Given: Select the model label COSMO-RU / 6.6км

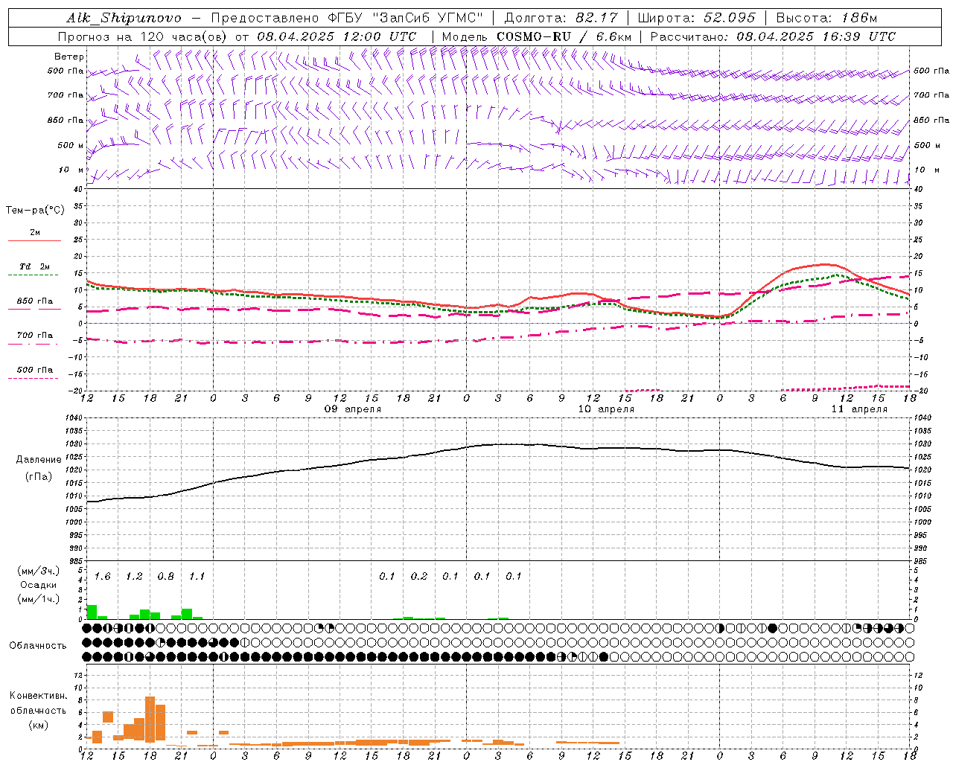Looking at the screenshot, I should (564, 36).
